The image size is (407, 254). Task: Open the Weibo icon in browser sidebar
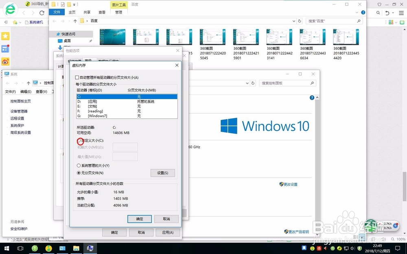(5, 61)
